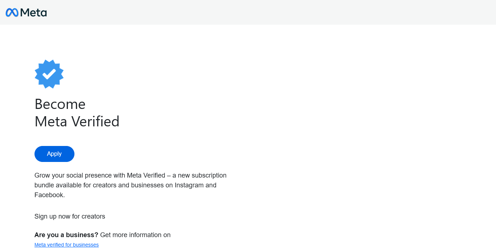Viewport: 496px width, 248px height.
Task: Select the Meta wordmark in header
Action: click(33, 12)
